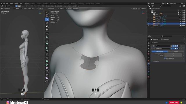The image size is (186, 104).
Task: Toggle Mirror modifier viewport display
Action: pos(175,46)
